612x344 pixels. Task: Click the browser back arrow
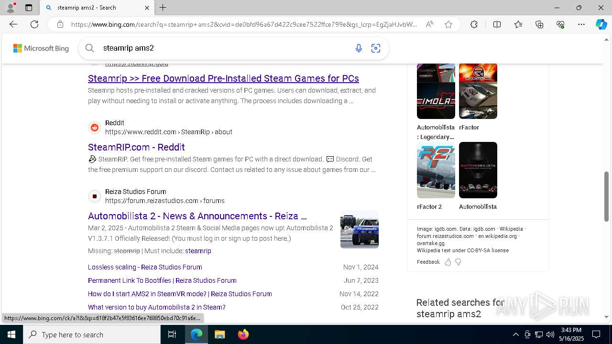(13, 24)
